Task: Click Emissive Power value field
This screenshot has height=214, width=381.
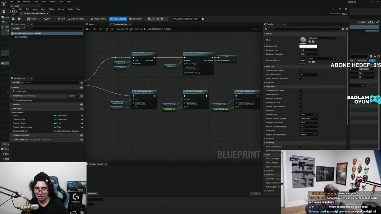Action: [x=308, y=50]
